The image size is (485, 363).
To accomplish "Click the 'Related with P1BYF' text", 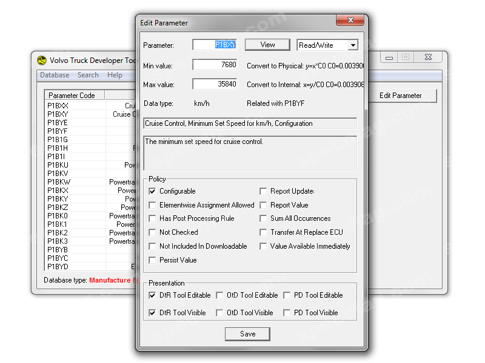I will 276,103.
